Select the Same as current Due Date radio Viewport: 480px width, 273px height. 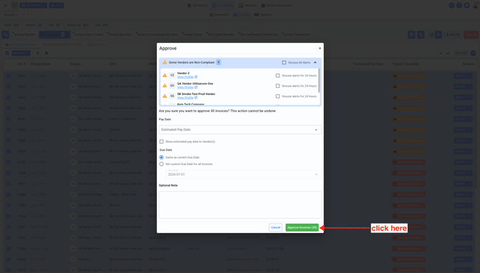tap(161, 157)
